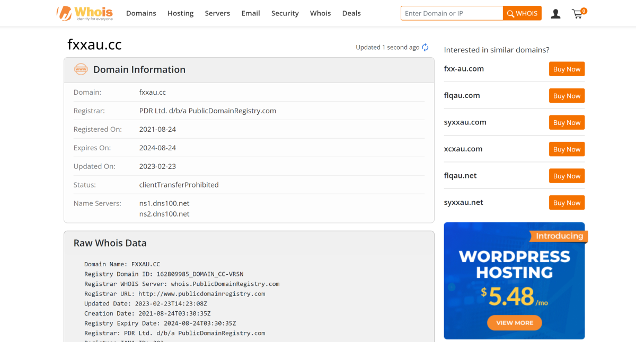Screen dimensions: 636x342
Task: Open the user account icon
Action: 555,14
